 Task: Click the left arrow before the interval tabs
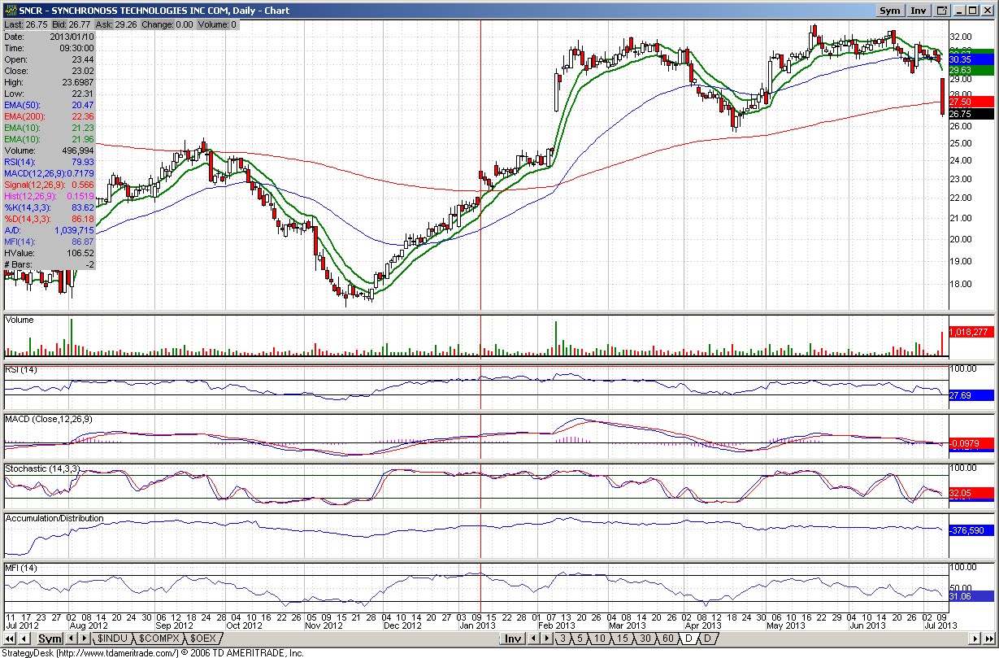pyautogui.click(x=532, y=638)
